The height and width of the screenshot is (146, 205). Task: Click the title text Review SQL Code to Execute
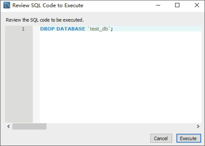click(48, 5)
